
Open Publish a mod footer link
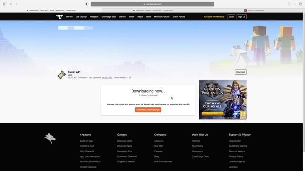point(87,146)
